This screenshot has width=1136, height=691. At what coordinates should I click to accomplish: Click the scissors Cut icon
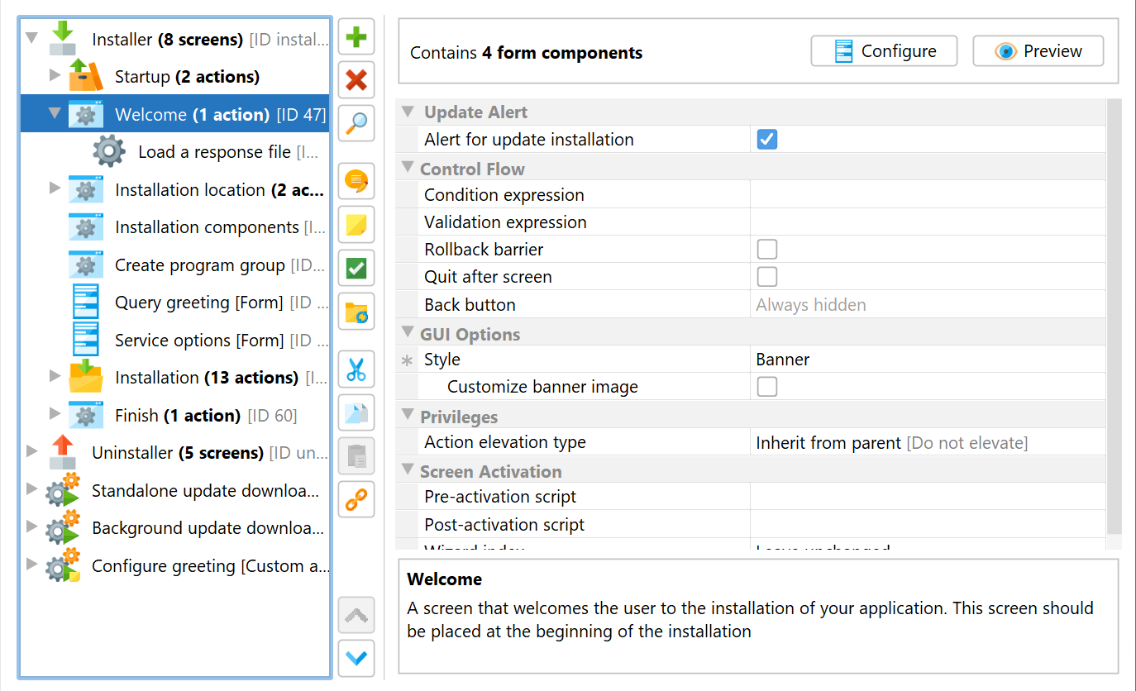356,369
